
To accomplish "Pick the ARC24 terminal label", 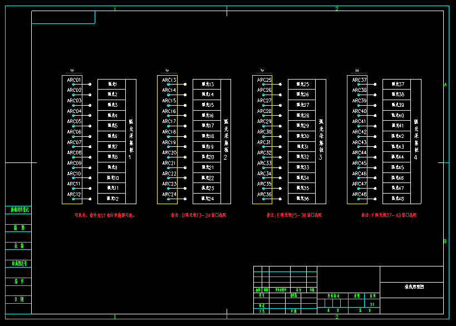I will tap(169, 195).
